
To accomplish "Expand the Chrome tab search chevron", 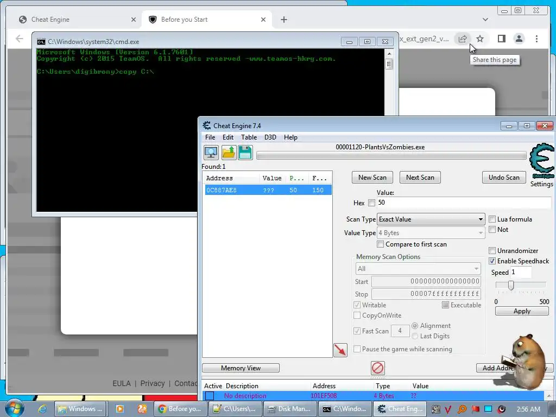I will click(485, 20).
